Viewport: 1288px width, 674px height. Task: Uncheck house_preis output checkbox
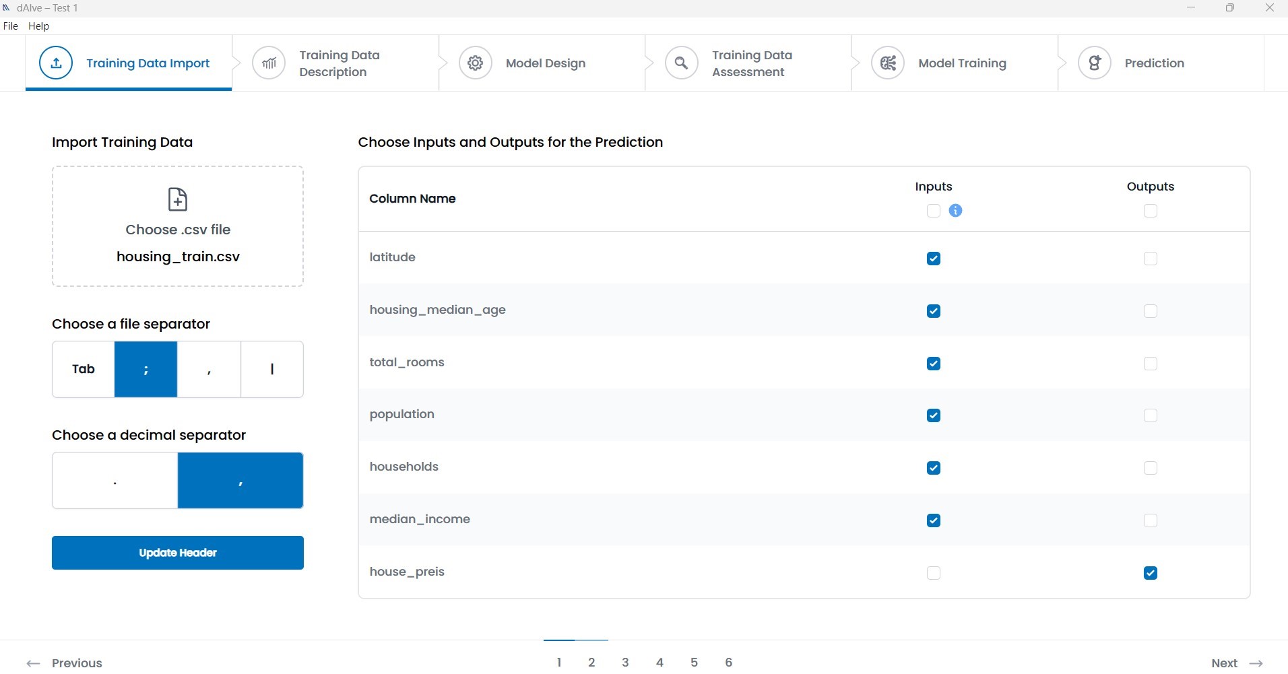1151,572
